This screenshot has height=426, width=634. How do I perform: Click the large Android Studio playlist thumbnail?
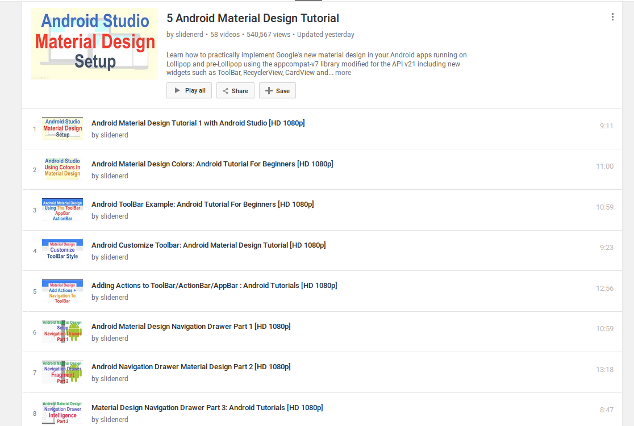[94, 44]
